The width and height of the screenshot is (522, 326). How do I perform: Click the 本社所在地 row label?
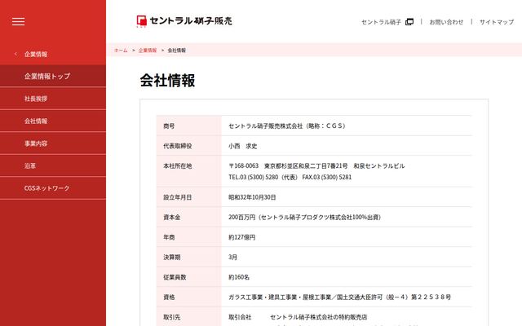click(178, 165)
